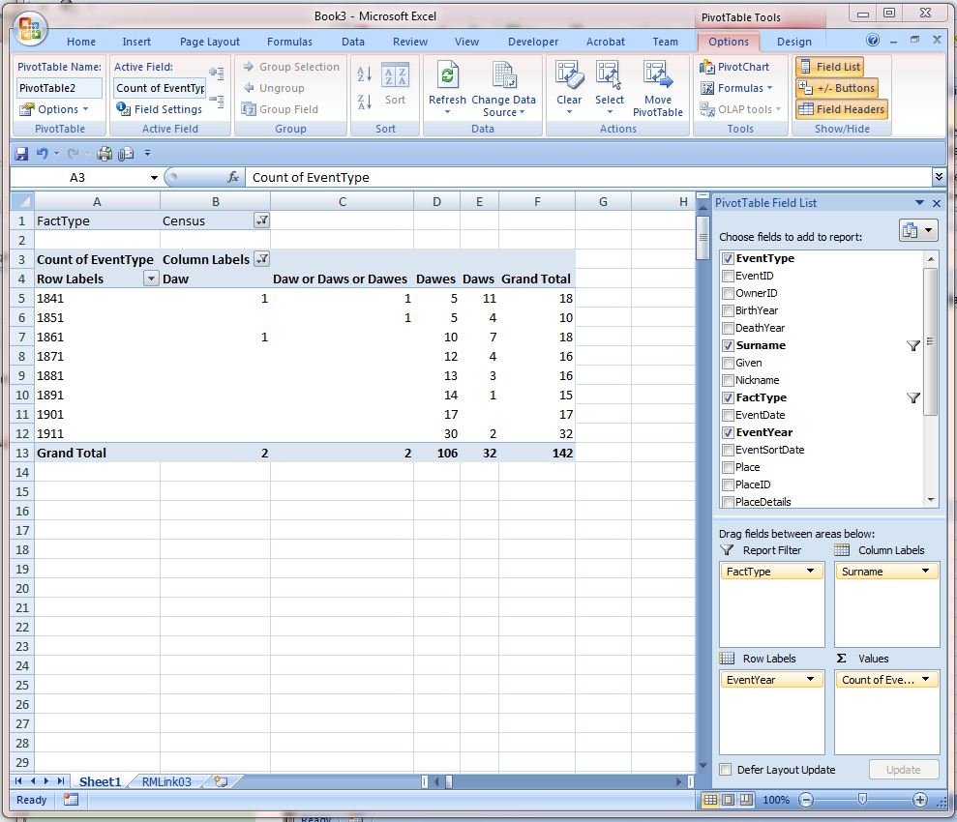Screen dimensions: 957x822
Task: Click the Select All corner of worksheet
Action: coord(22,201)
